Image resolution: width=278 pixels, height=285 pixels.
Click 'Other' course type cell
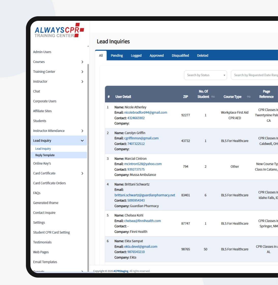click(235, 166)
